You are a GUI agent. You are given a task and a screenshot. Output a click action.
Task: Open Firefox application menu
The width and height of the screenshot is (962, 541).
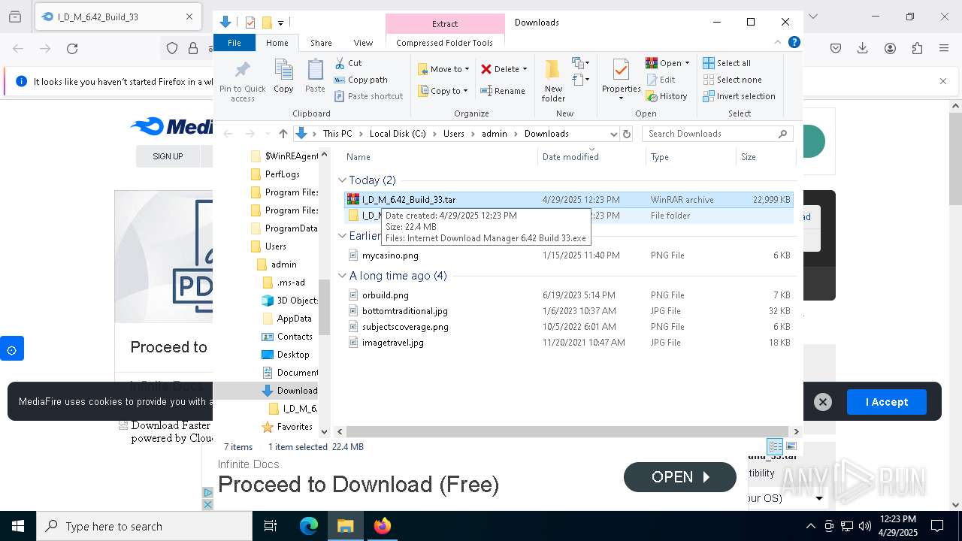(x=944, y=49)
